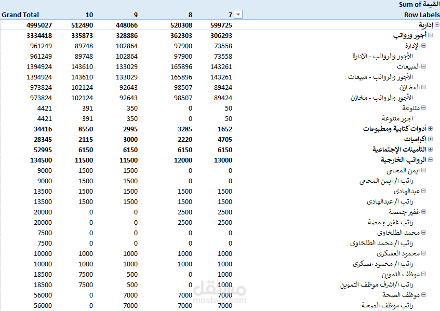Image resolution: width=440 pixels, height=311 pixels.
Task: Select the اجور متنوعة row label
Action: click(x=397, y=118)
